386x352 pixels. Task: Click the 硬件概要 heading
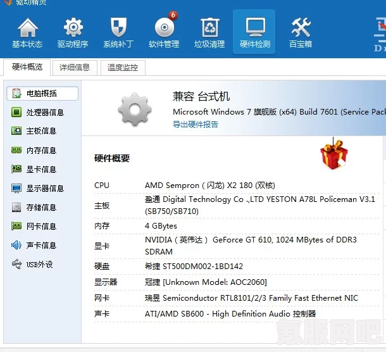[x=112, y=158]
